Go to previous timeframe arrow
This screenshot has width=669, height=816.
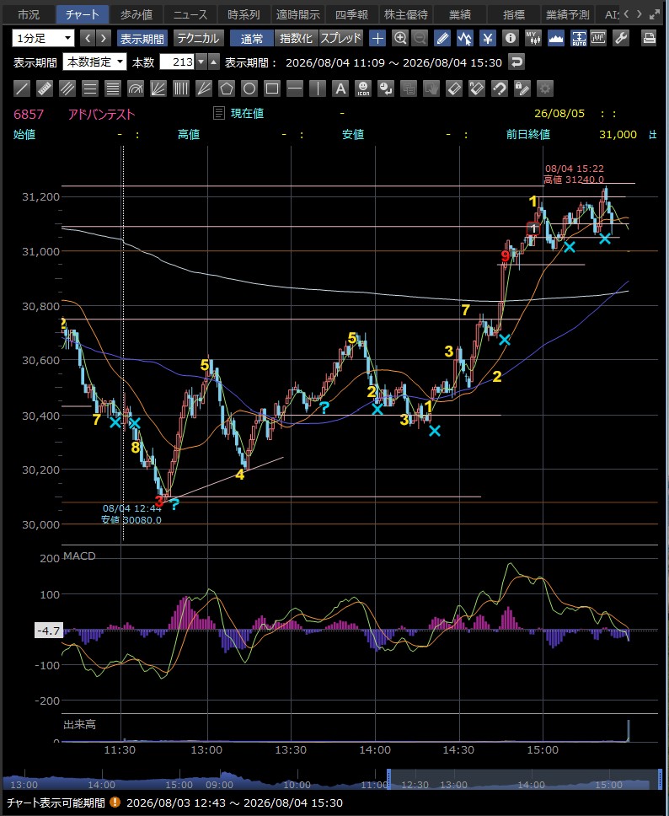coord(88,38)
